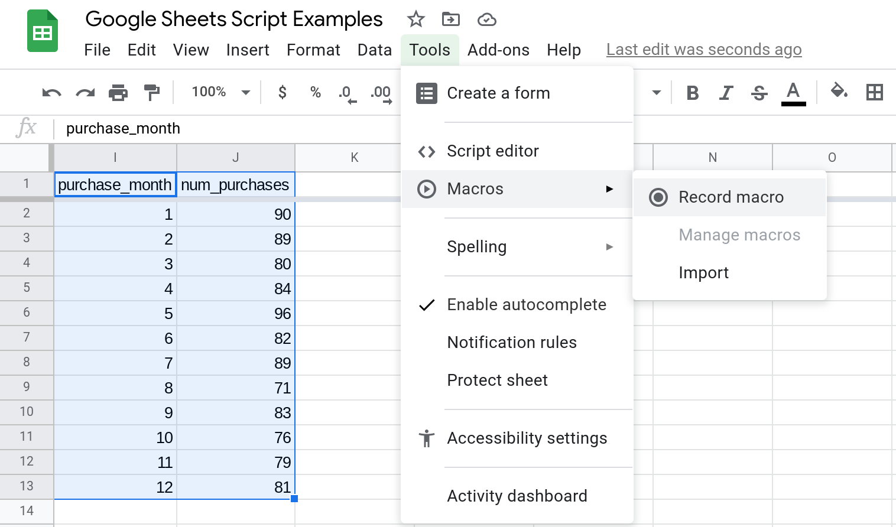896x527 pixels.
Task: Select the Paint format tool
Action: [152, 93]
